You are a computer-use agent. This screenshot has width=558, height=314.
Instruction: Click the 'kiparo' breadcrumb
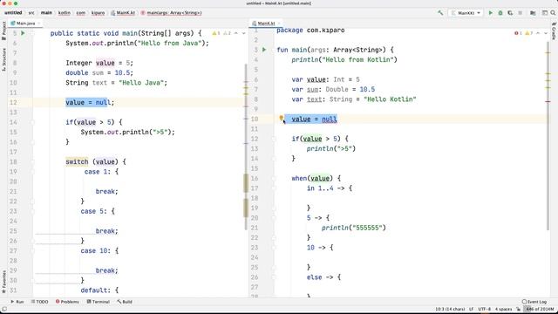pos(98,13)
